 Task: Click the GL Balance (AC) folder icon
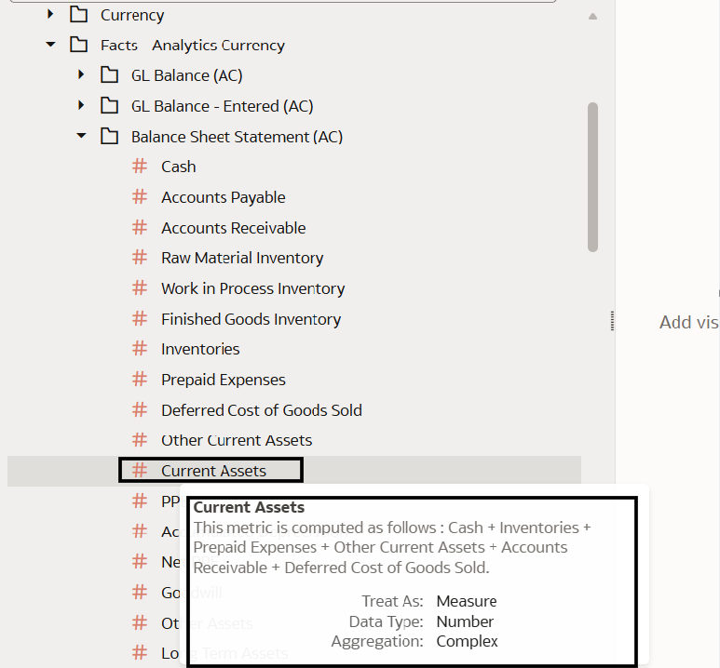point(109,74)
